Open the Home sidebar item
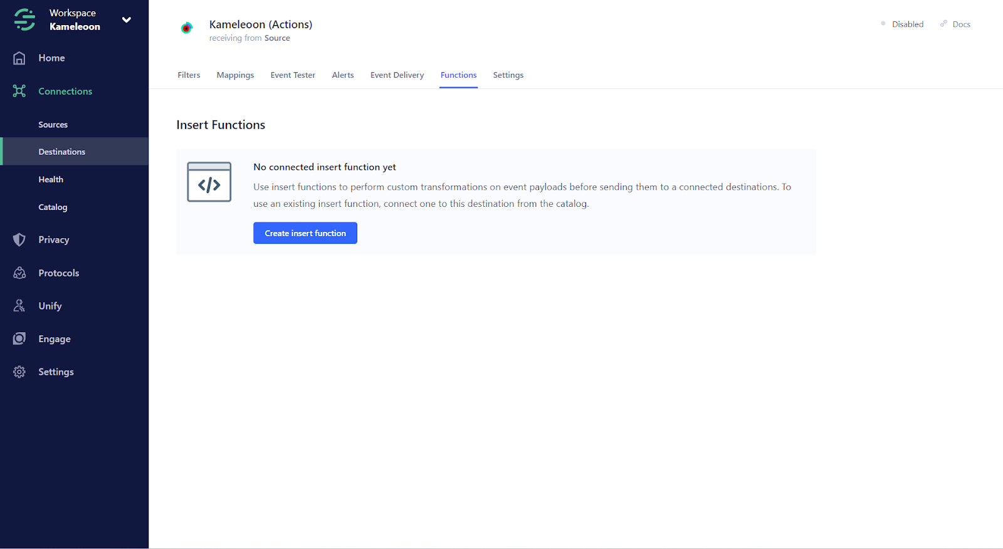The width and height of the screenshot is (1003, 549). pos(51,58)
